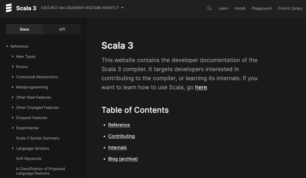This screenshot has height=178, width=306.
Task: Expand the Contextual Abstractions arrow
Action: (13, 77)
